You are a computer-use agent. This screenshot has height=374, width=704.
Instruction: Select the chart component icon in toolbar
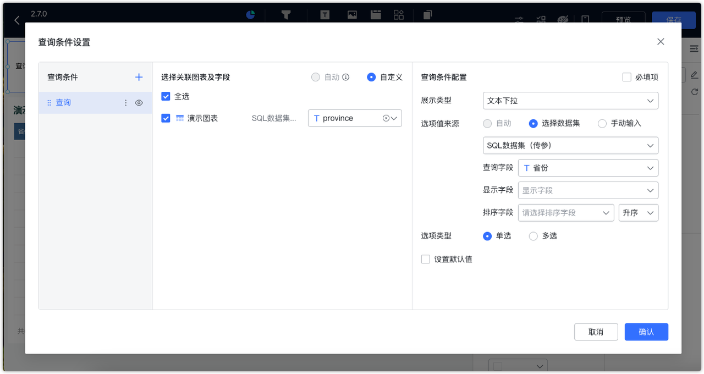(250, 15)
